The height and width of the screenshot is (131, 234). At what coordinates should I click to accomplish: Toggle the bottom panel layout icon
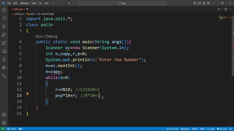(199, 3)
